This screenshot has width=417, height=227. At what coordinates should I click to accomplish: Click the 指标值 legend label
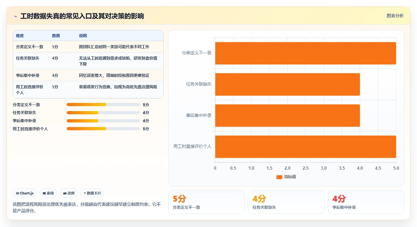click(290, 177)
